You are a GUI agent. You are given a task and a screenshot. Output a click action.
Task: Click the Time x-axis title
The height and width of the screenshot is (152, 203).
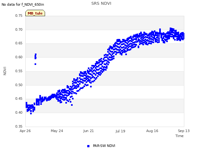[x=179, y=136]
